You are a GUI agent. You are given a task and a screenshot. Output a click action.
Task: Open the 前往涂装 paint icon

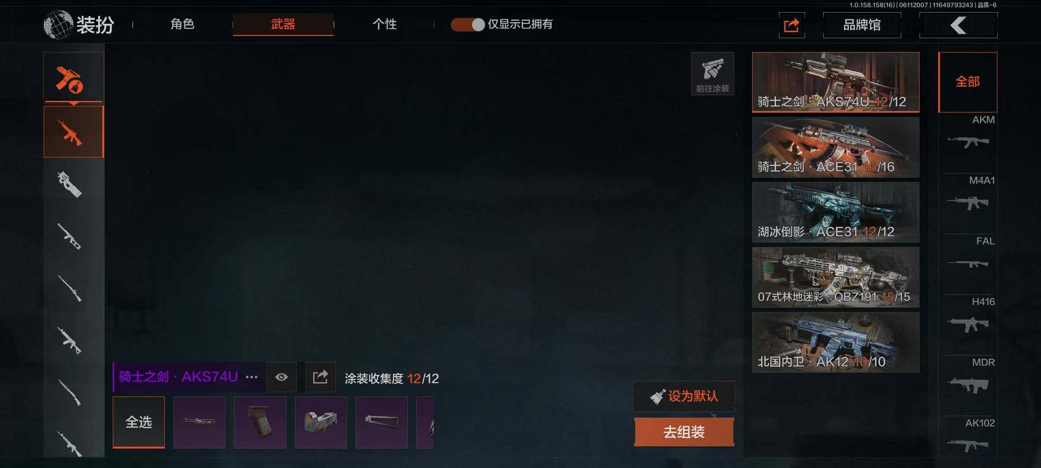click(x=712, y=74)
